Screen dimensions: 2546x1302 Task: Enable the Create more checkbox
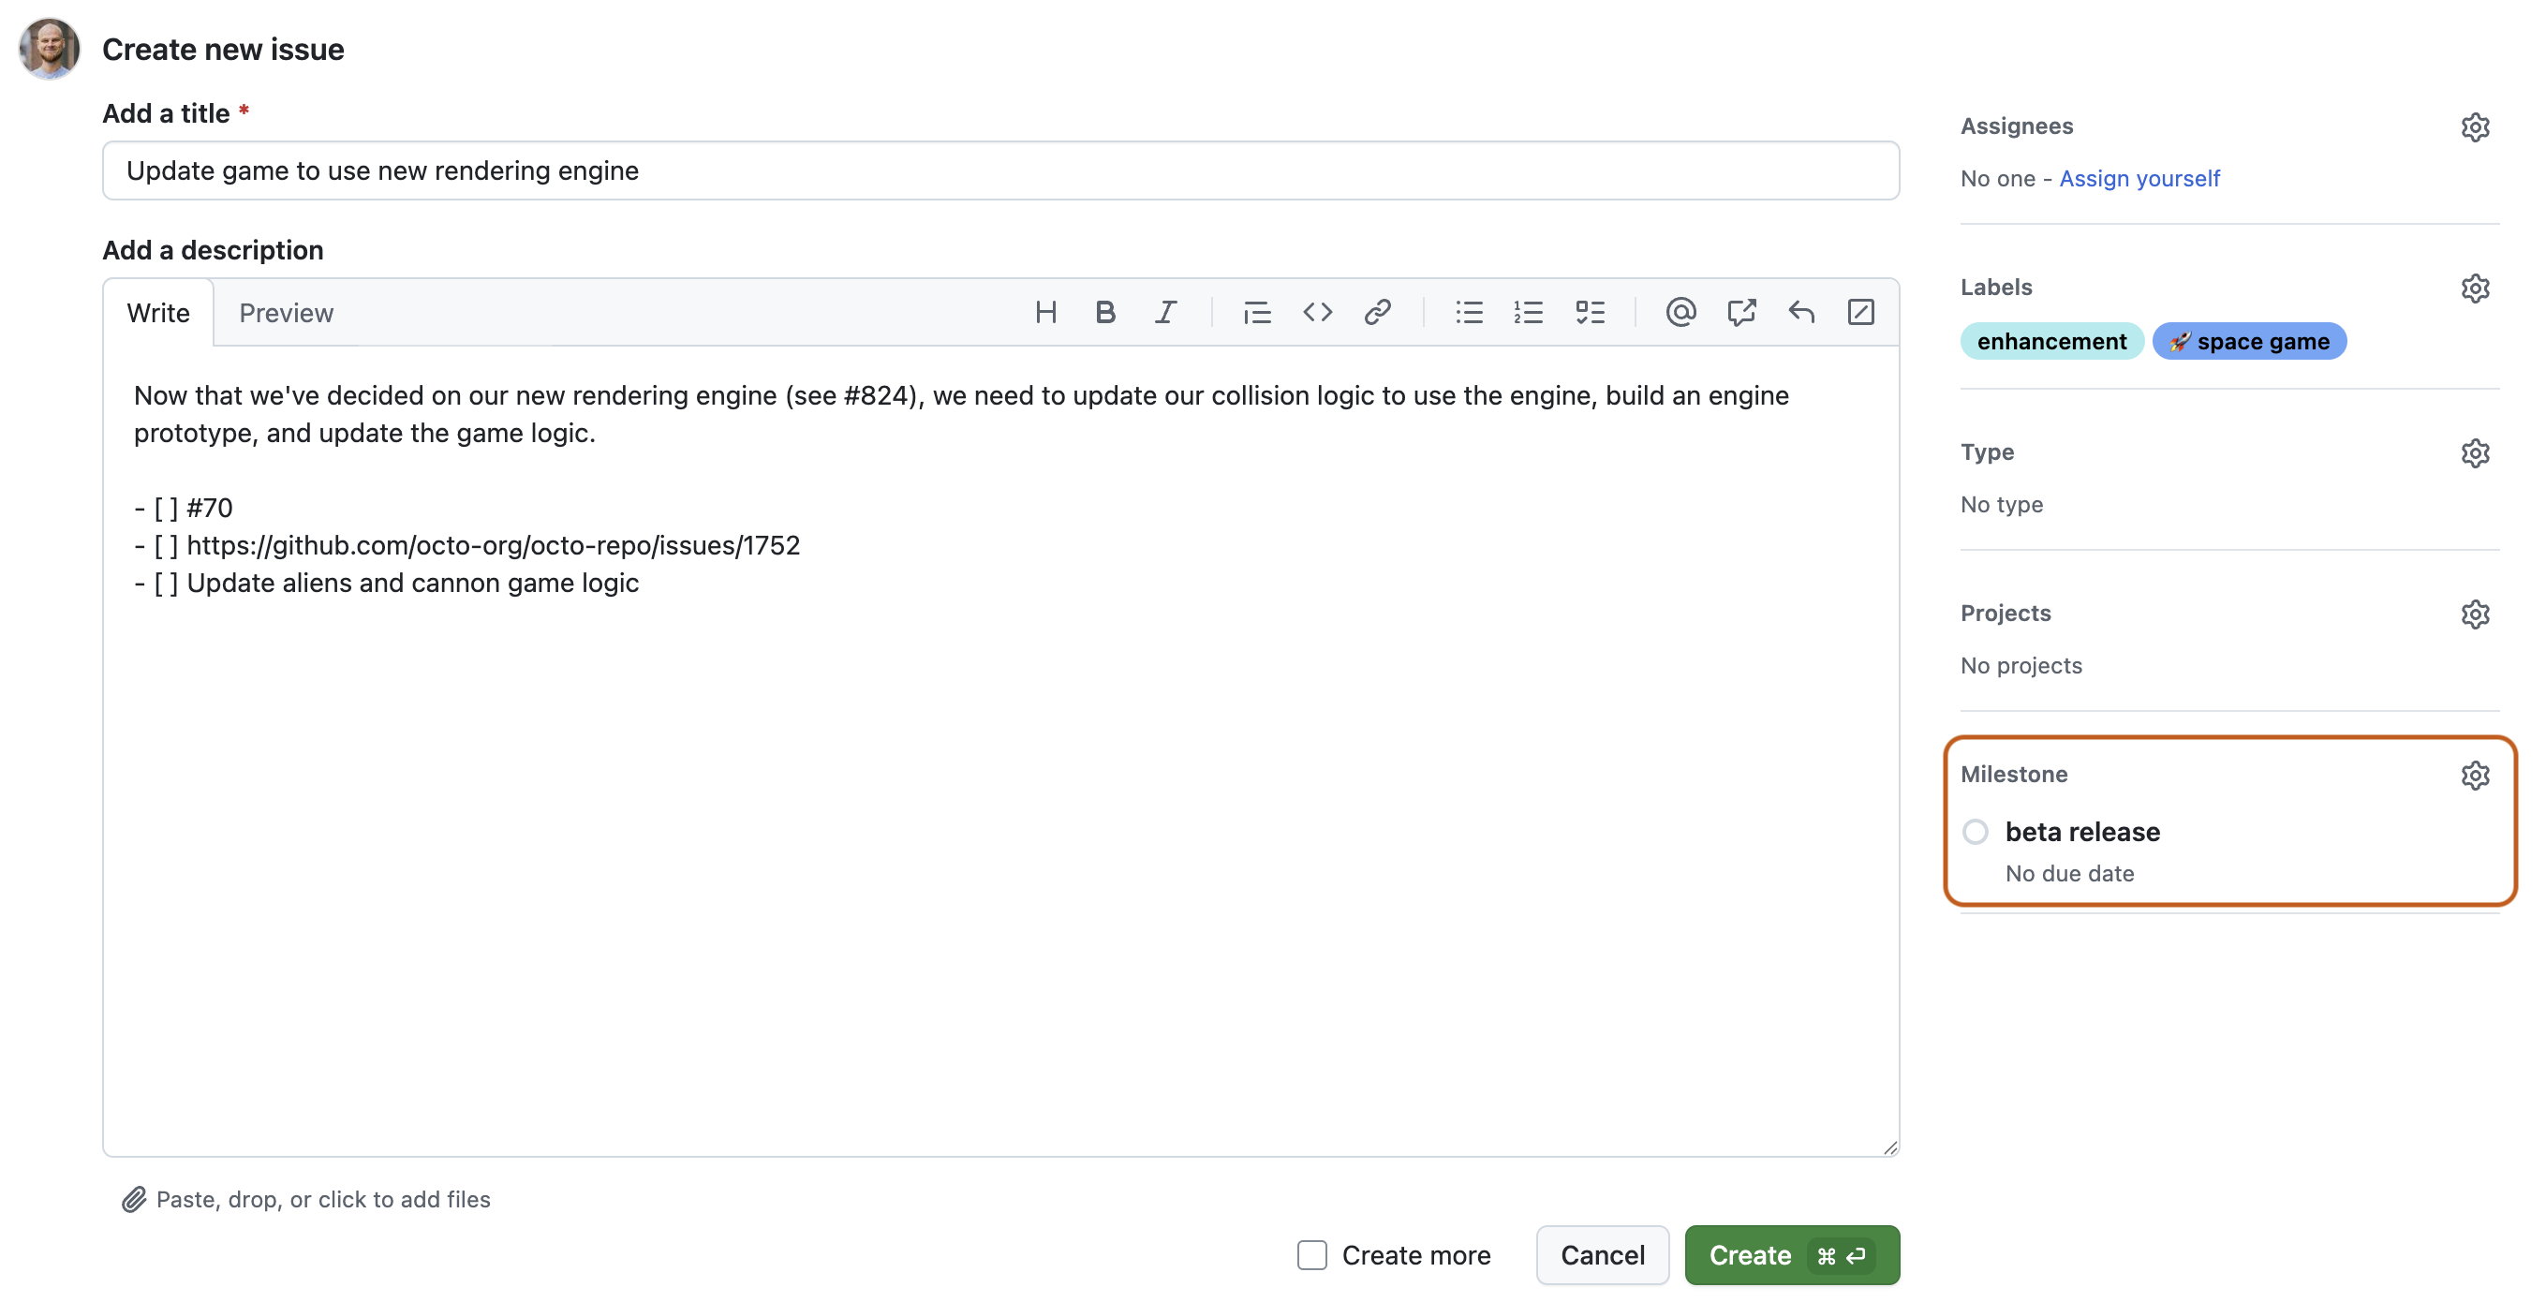pos(1310,1254)
